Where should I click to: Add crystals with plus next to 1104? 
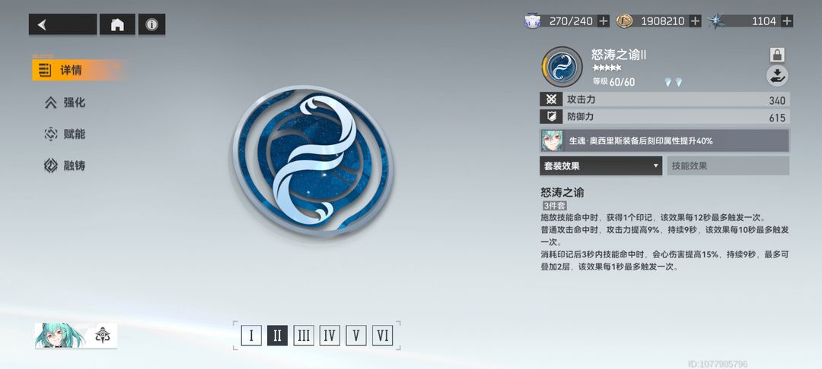coord(787,21)
